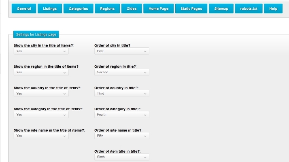The width and height of the screenshot is (289, 162).
Task: Click the 'Show the category in the title of items?' label
Action: [48, 109]
